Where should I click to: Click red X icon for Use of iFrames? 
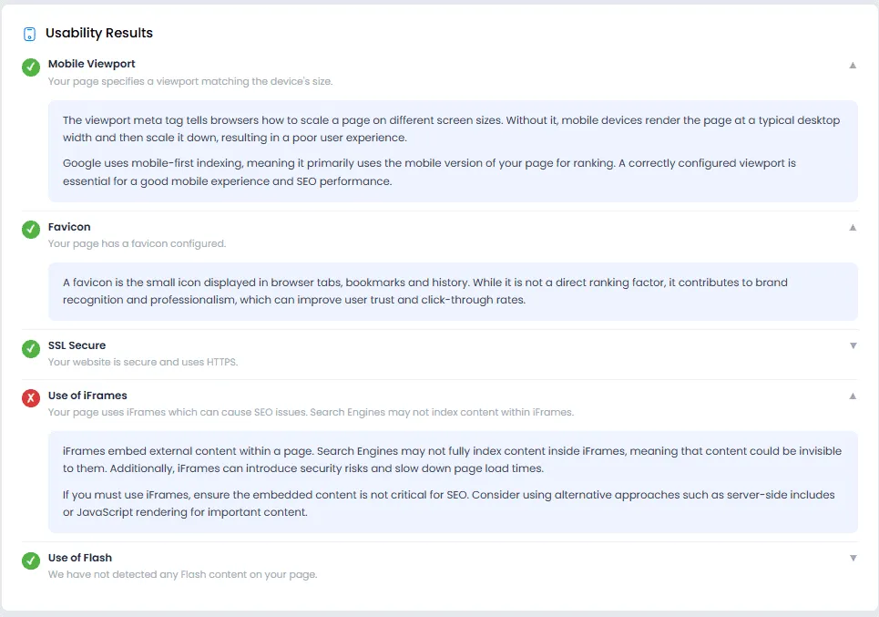point(31,398)
